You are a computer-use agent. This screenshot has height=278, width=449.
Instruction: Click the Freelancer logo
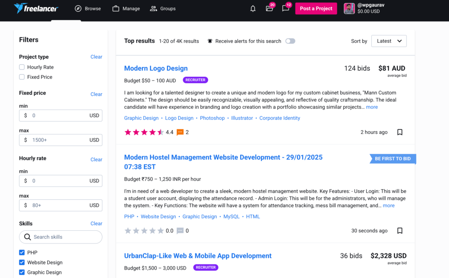tap(36, 8)
